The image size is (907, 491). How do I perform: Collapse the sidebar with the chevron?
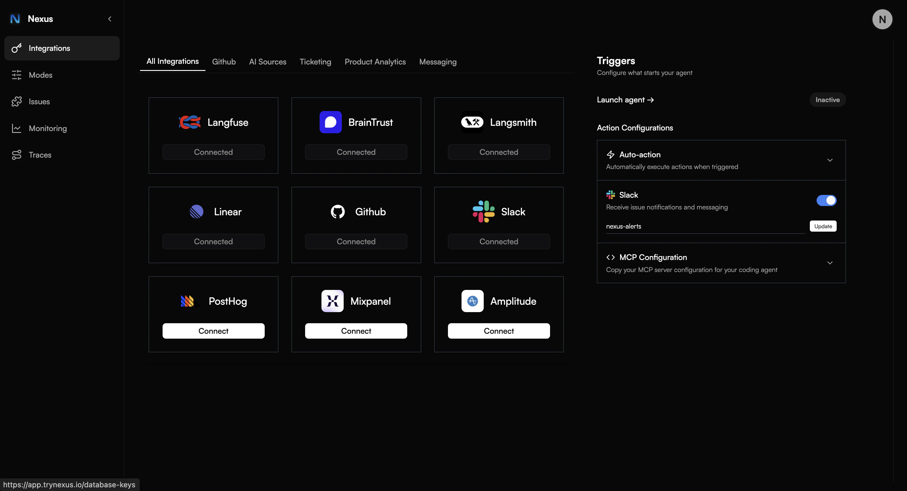click(x=110, y=19)
